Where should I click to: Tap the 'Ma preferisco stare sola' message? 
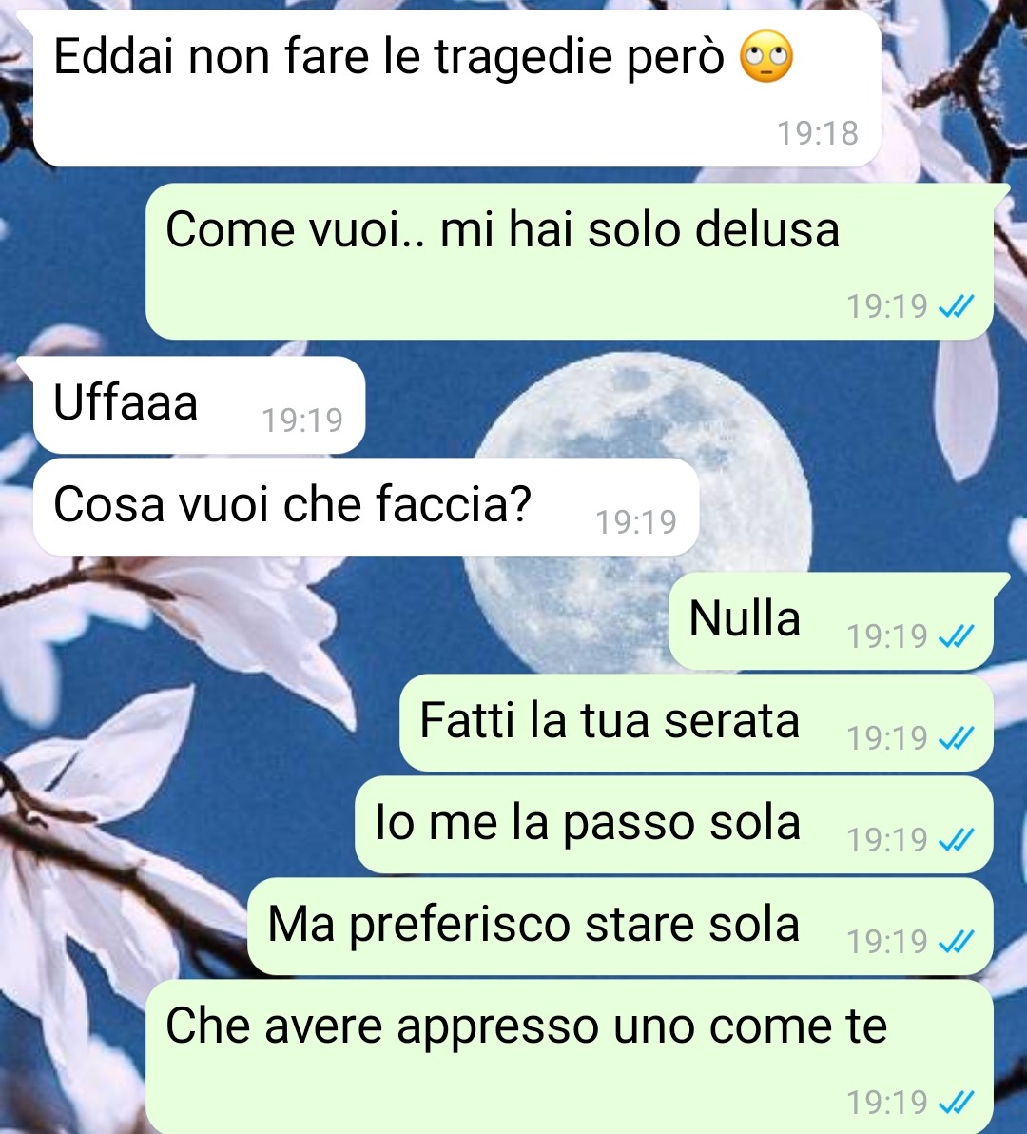(x=621, y=927)
